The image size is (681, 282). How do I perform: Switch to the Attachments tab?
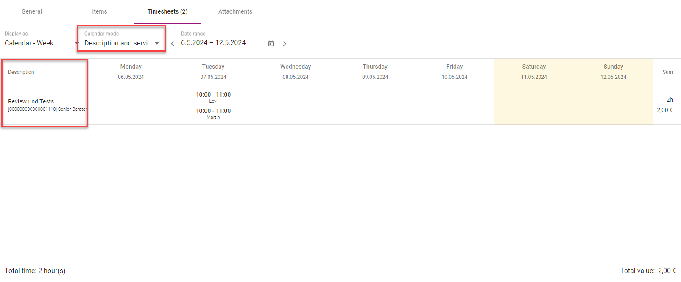coord(235,11)
